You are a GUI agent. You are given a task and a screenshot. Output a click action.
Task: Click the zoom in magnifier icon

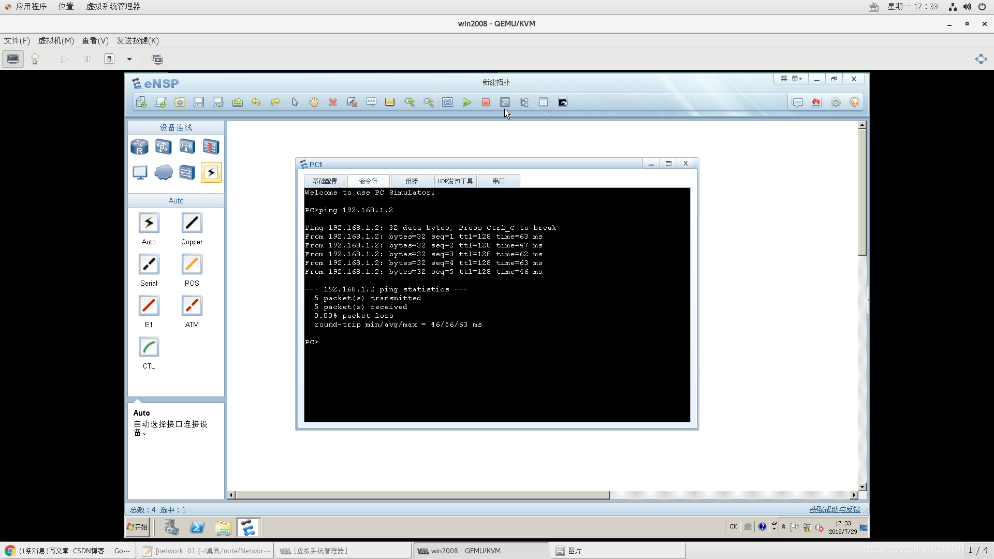pyautogui.click(x=410, y=102)
